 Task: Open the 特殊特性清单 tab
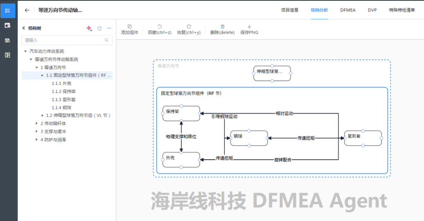[402, 10]
